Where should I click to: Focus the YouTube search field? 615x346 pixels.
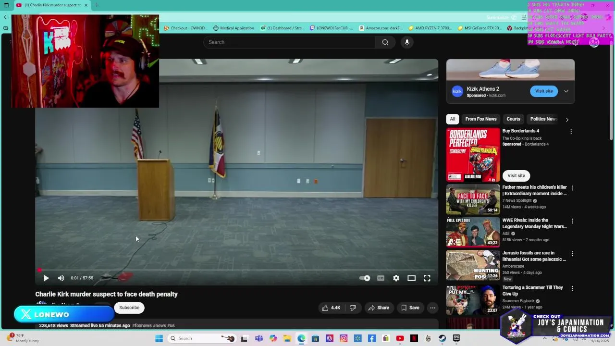pos(289,42)
